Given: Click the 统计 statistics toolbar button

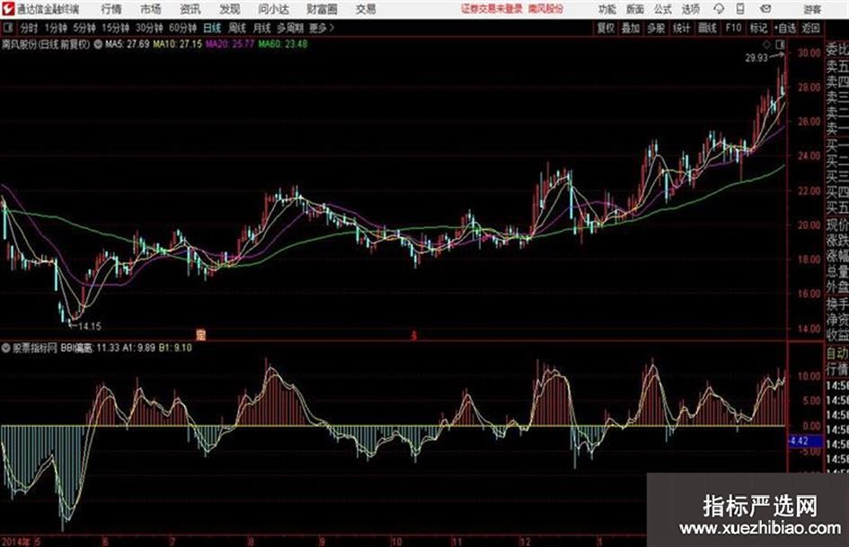Looking at the screenshot, I should 682,28.
